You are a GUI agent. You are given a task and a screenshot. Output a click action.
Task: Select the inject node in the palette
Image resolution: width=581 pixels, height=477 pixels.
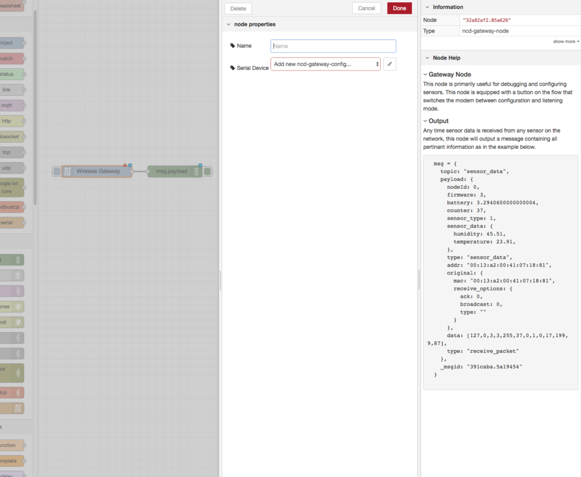click(x=11, y=43)
